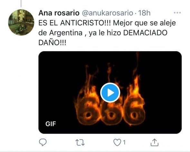Like the tweet with the heart icon
The image size is (190, 152).
tap(117, 142)
